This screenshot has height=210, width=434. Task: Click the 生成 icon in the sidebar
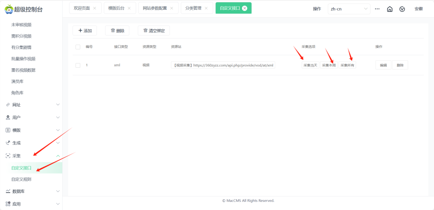[x=8, y=143]
